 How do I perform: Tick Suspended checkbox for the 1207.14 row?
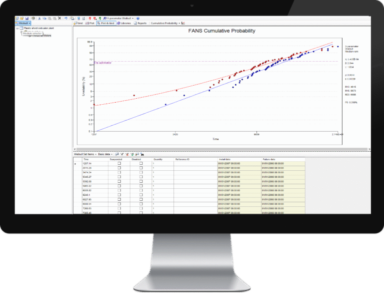(119, 164)
